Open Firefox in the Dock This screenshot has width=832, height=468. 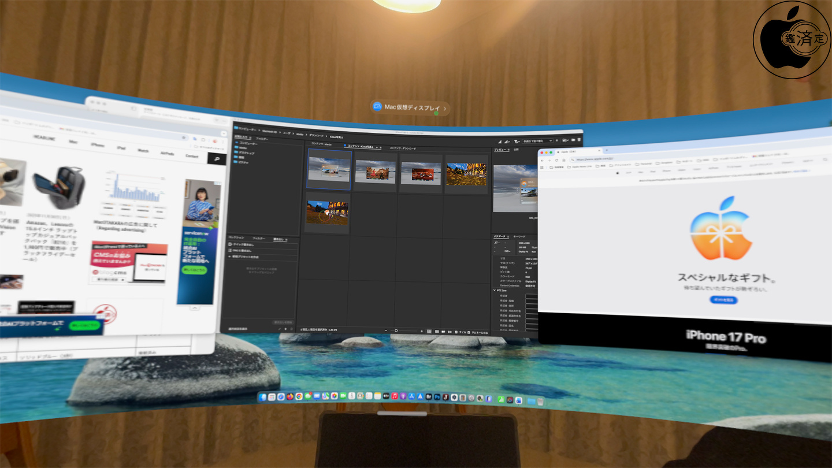tap(289, 397)
